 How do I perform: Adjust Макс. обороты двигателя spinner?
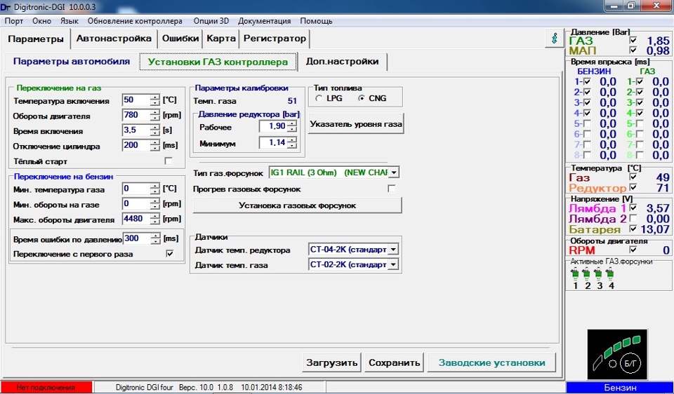coord(154,219)
